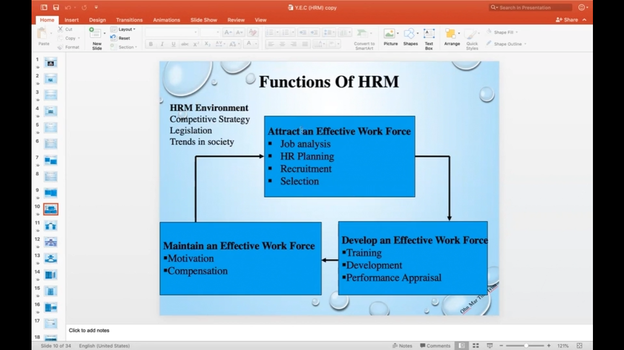Open the New Slide dropdown arrow

104,33
